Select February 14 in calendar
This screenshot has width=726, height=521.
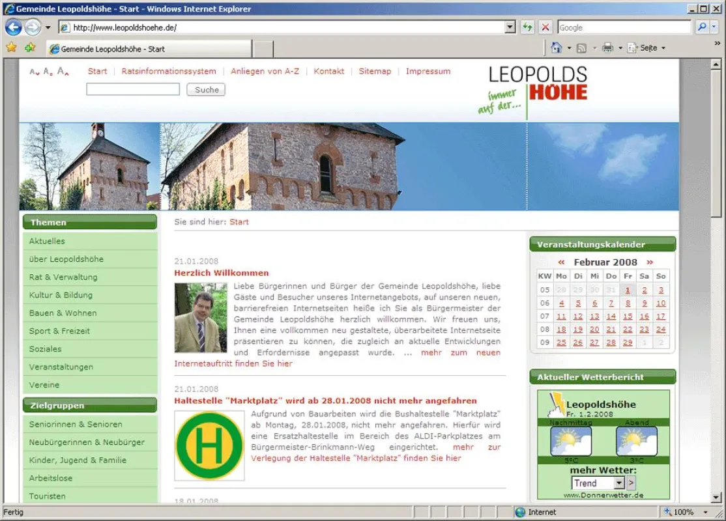coord(611,317)
